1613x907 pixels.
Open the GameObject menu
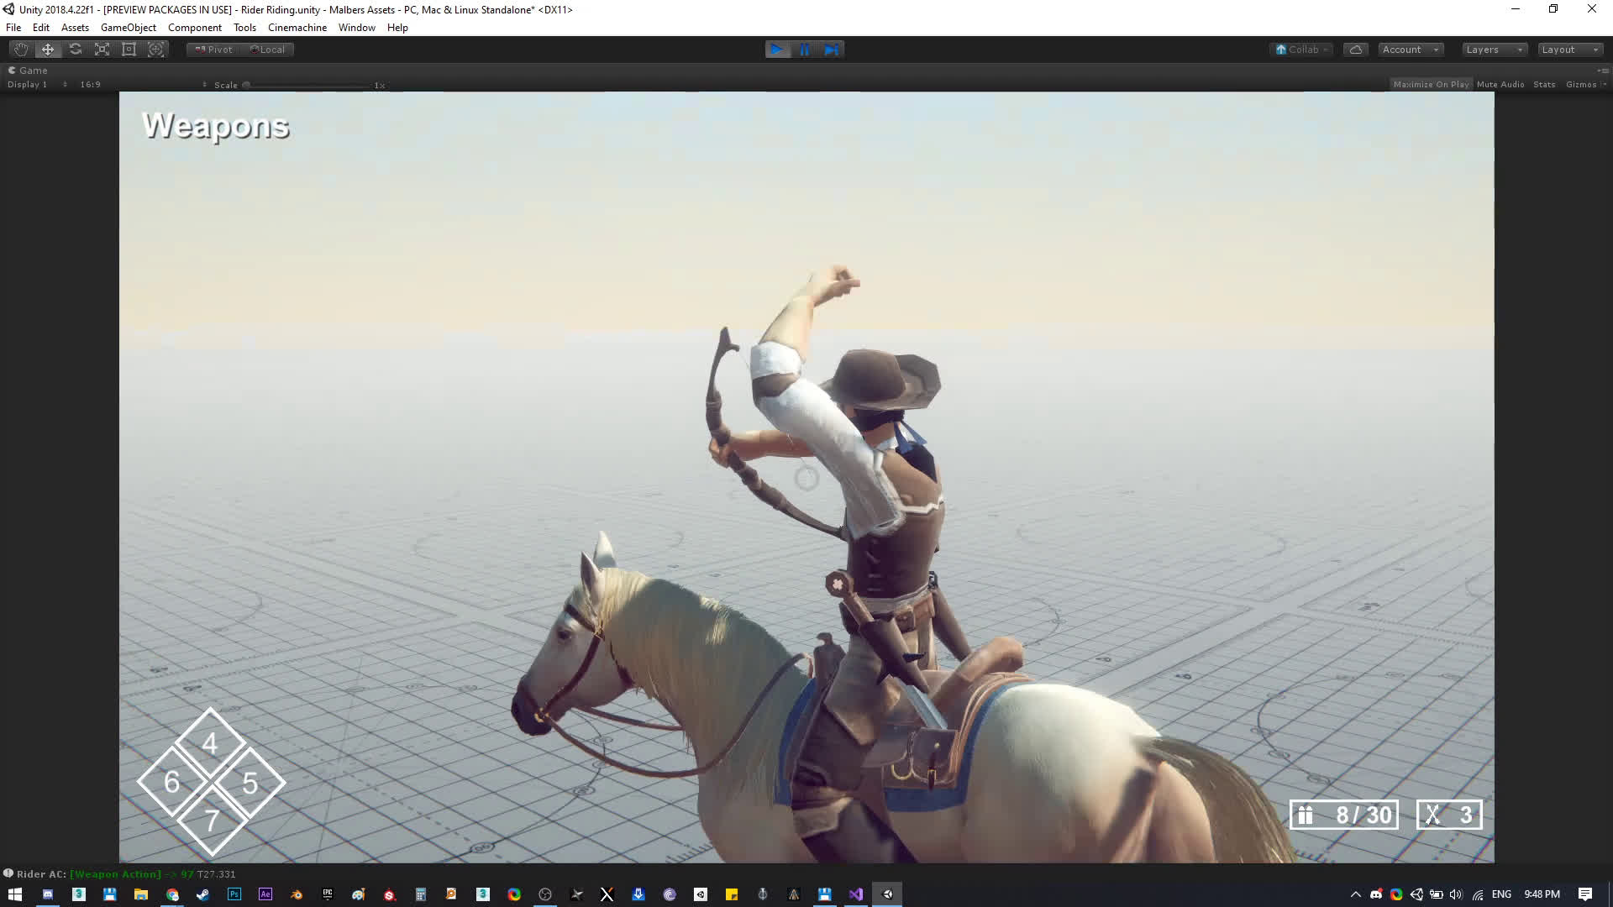click(128, 28)
